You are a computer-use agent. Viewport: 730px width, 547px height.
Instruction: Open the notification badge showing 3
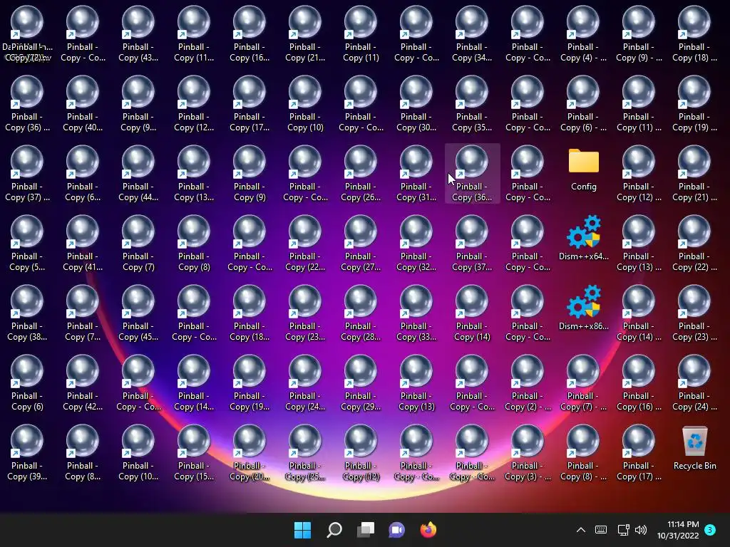(710, 530)
